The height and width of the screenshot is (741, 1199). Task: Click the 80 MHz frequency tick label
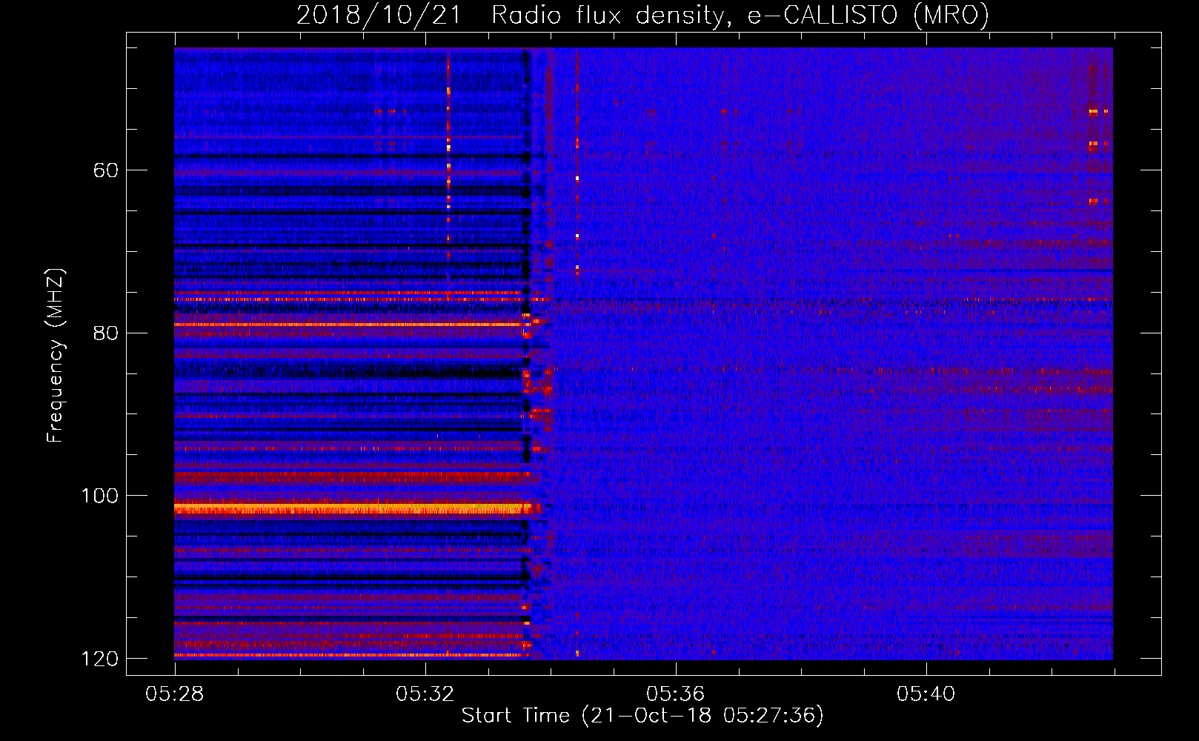105,333
